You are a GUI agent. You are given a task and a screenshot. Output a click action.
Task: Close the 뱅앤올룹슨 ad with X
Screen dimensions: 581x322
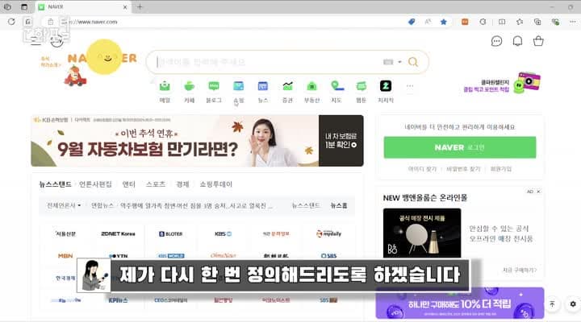click(x=538, y=192)
